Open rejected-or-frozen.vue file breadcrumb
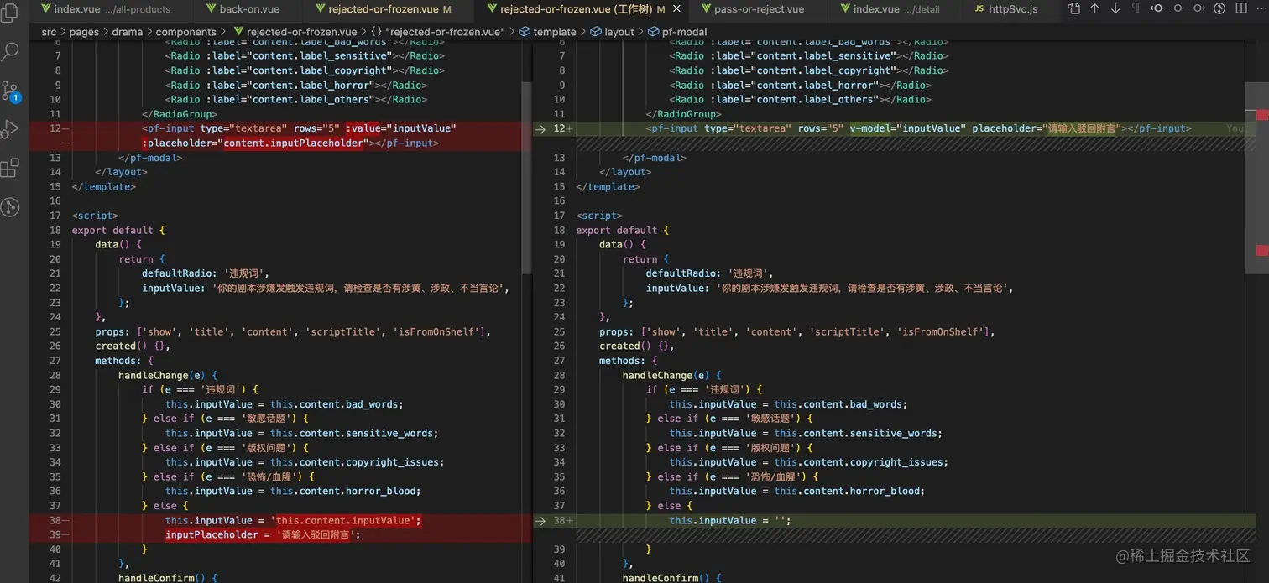The width and height of the screenshot is (1269, 583). pyautogui.click(x=294, y=32)
